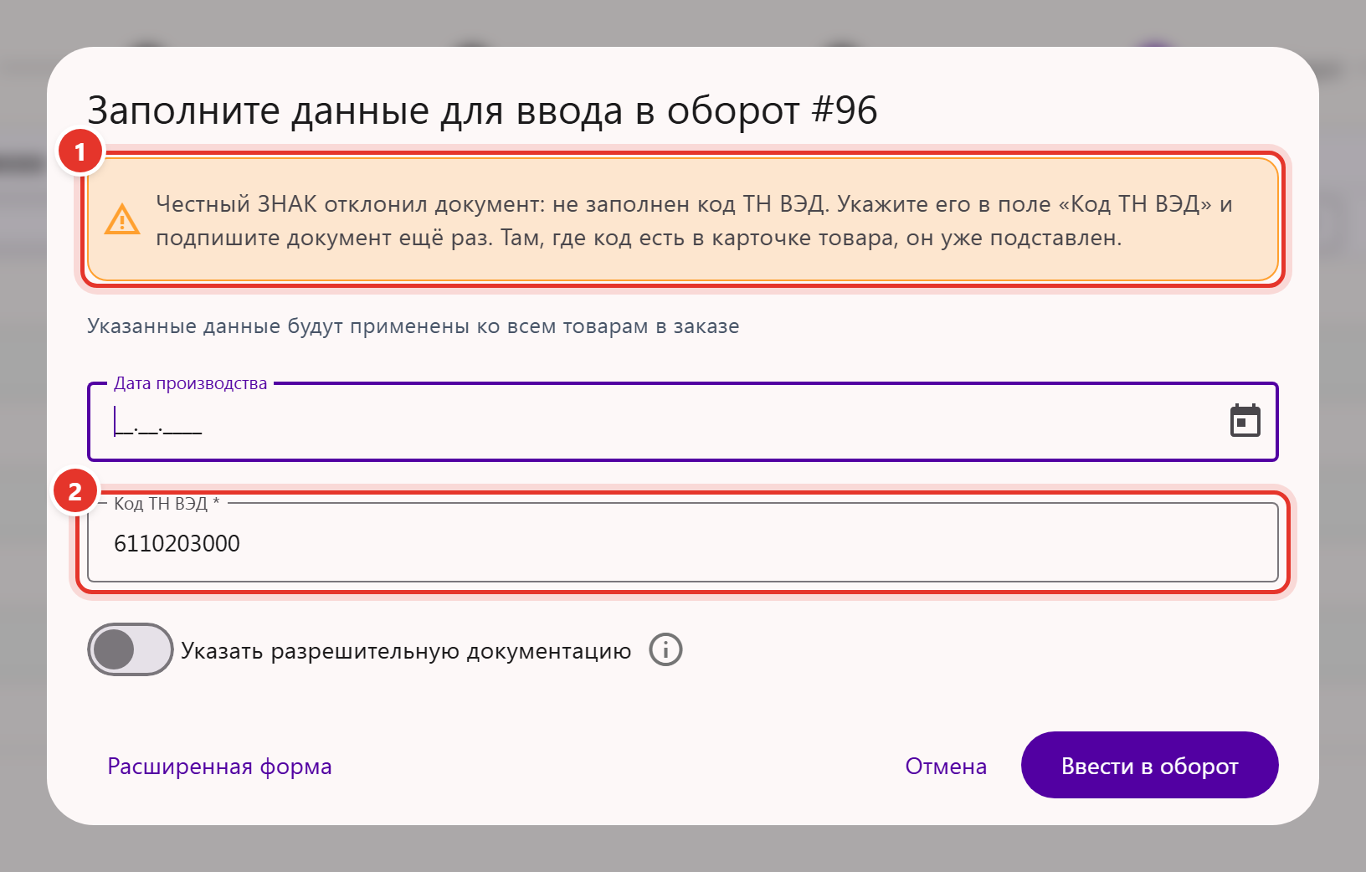Cancel with the 'Отмена' button
The width and height of the screenshot is (1366, 872).
coord(946,767)
